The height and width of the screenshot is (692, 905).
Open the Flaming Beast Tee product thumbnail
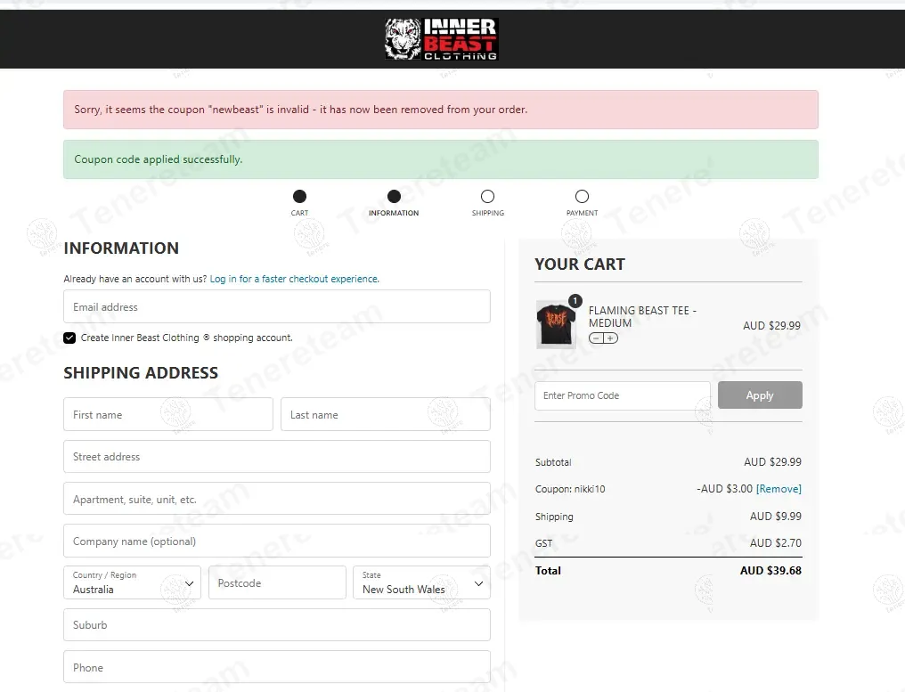pos(556,325)
